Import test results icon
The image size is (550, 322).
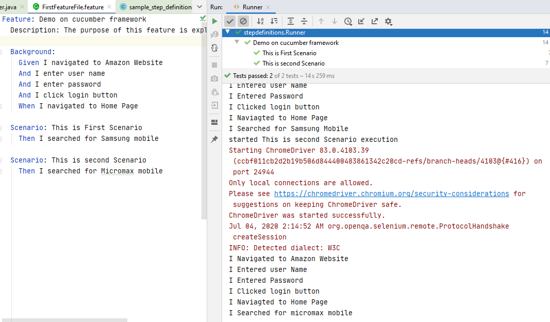coord(361,22)
